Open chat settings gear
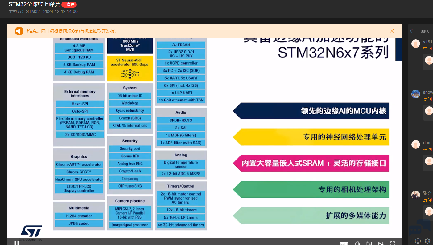The width and height of the screenshot is (433, 245). pyautogui.click(x=427, y=241)
